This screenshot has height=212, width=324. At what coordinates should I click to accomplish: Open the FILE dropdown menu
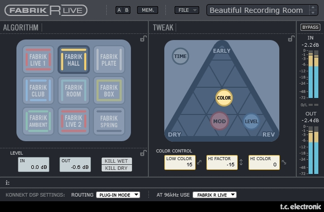point(187,10)
